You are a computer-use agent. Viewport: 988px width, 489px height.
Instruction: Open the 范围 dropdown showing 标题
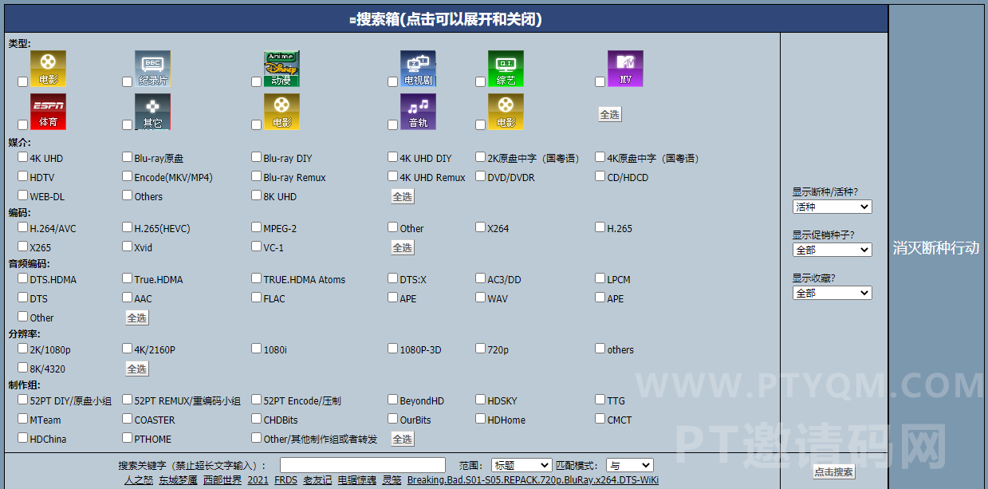click(x=522, y=465)
